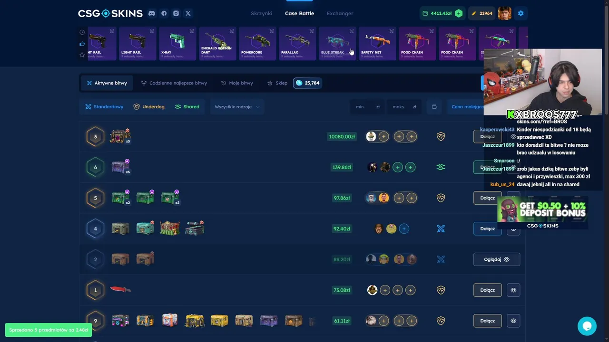
Task: Click the red knife item in 73.08zł row
Action: [120, 289]
